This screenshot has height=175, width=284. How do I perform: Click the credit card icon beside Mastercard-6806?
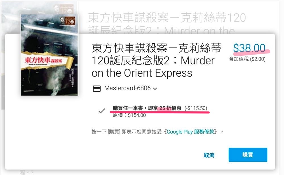[x=97, y=89]
